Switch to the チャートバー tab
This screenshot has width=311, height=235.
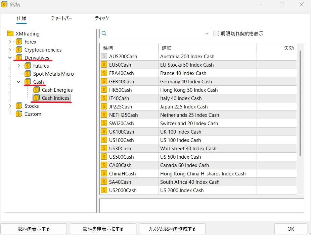(61, 18)
